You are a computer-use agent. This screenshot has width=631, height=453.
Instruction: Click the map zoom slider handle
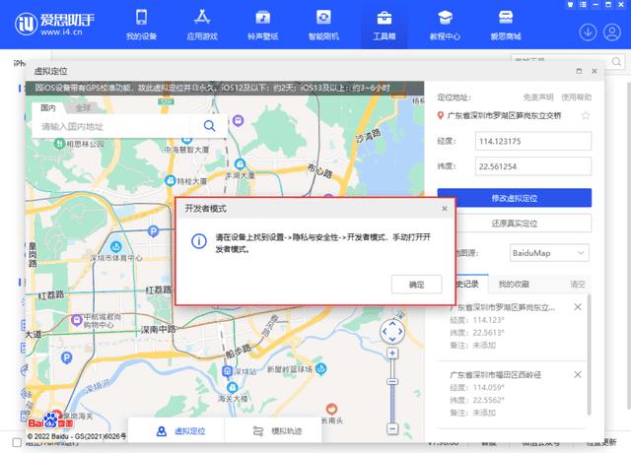click(x=392, y=381)
